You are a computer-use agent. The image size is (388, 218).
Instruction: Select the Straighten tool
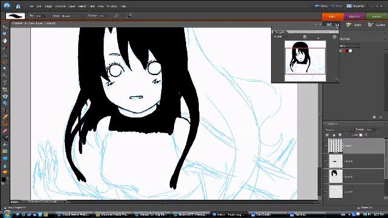pyautogui.click(x=5, y=103)
